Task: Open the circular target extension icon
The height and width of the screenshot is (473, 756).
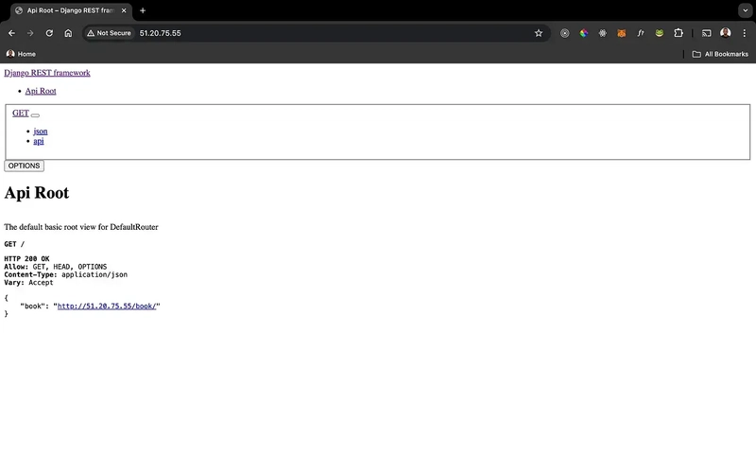Action: pyautogui.click(x=564, y=33)
